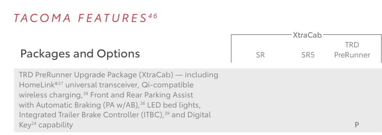Open footnote 36 after PA w/AB
Image resolution: width=382 pixels, height=135 pixels.
[142, 103]
